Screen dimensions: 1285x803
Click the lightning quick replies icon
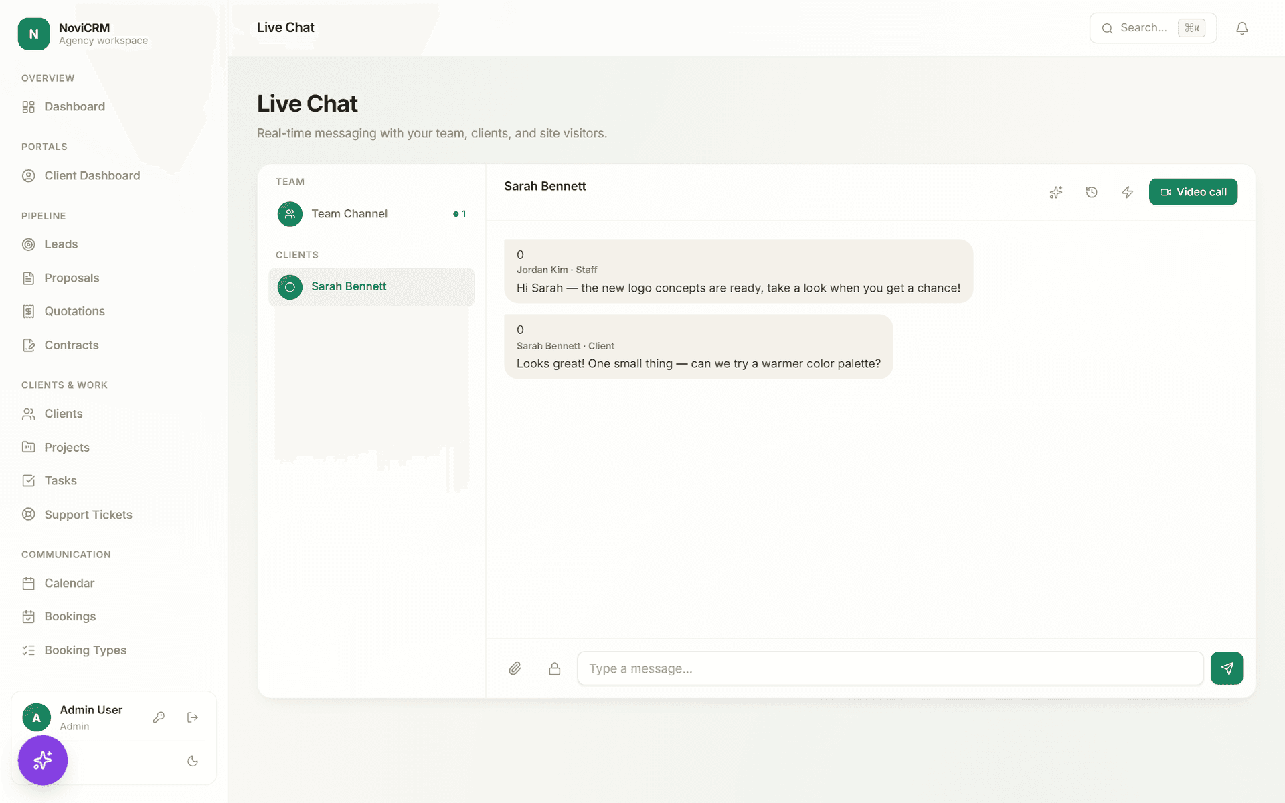coord(1127,193)
